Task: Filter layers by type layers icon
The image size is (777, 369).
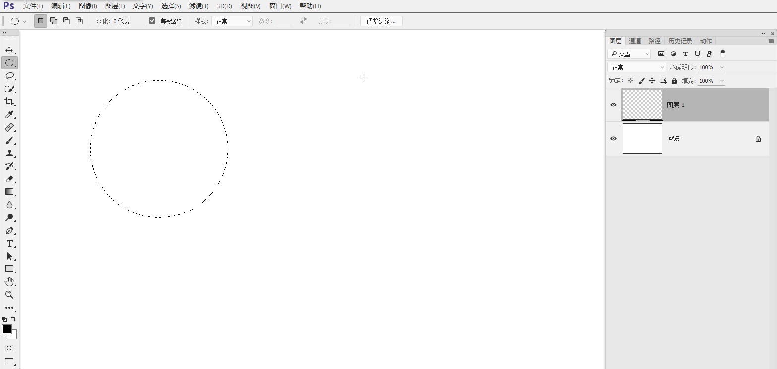Action: pos(686,53)
